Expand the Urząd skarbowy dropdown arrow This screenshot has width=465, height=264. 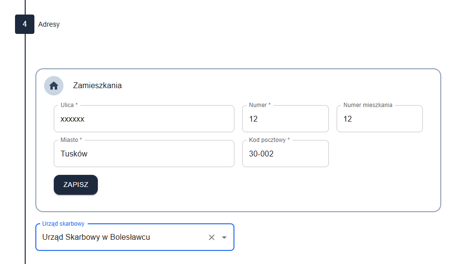(224, 237)
